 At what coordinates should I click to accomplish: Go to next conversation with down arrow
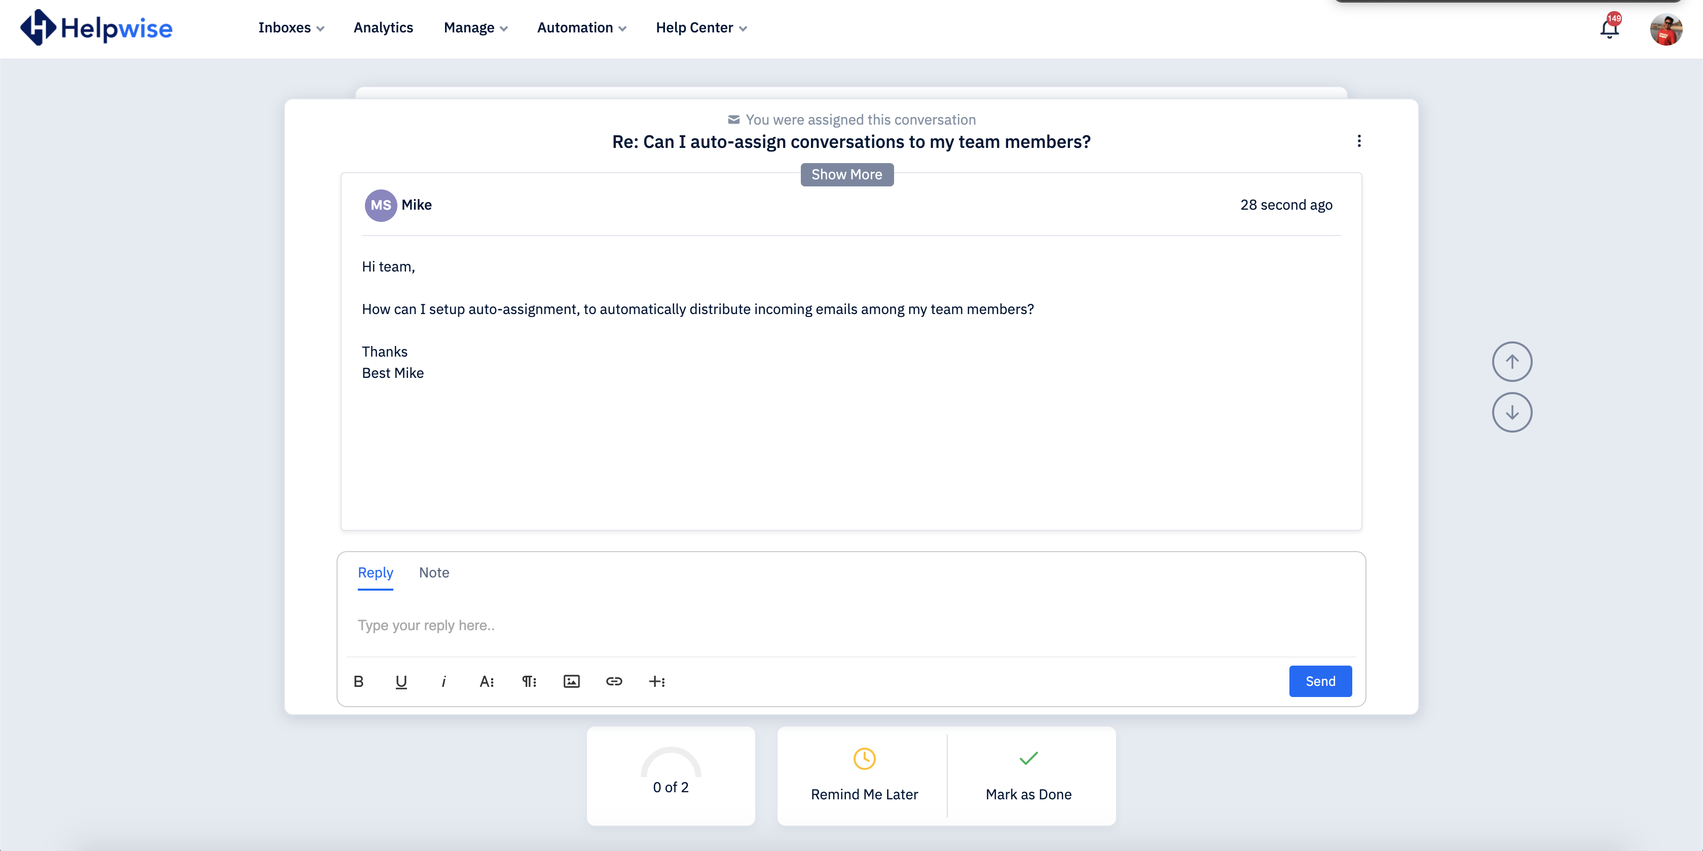click(x=1511, y=412)
